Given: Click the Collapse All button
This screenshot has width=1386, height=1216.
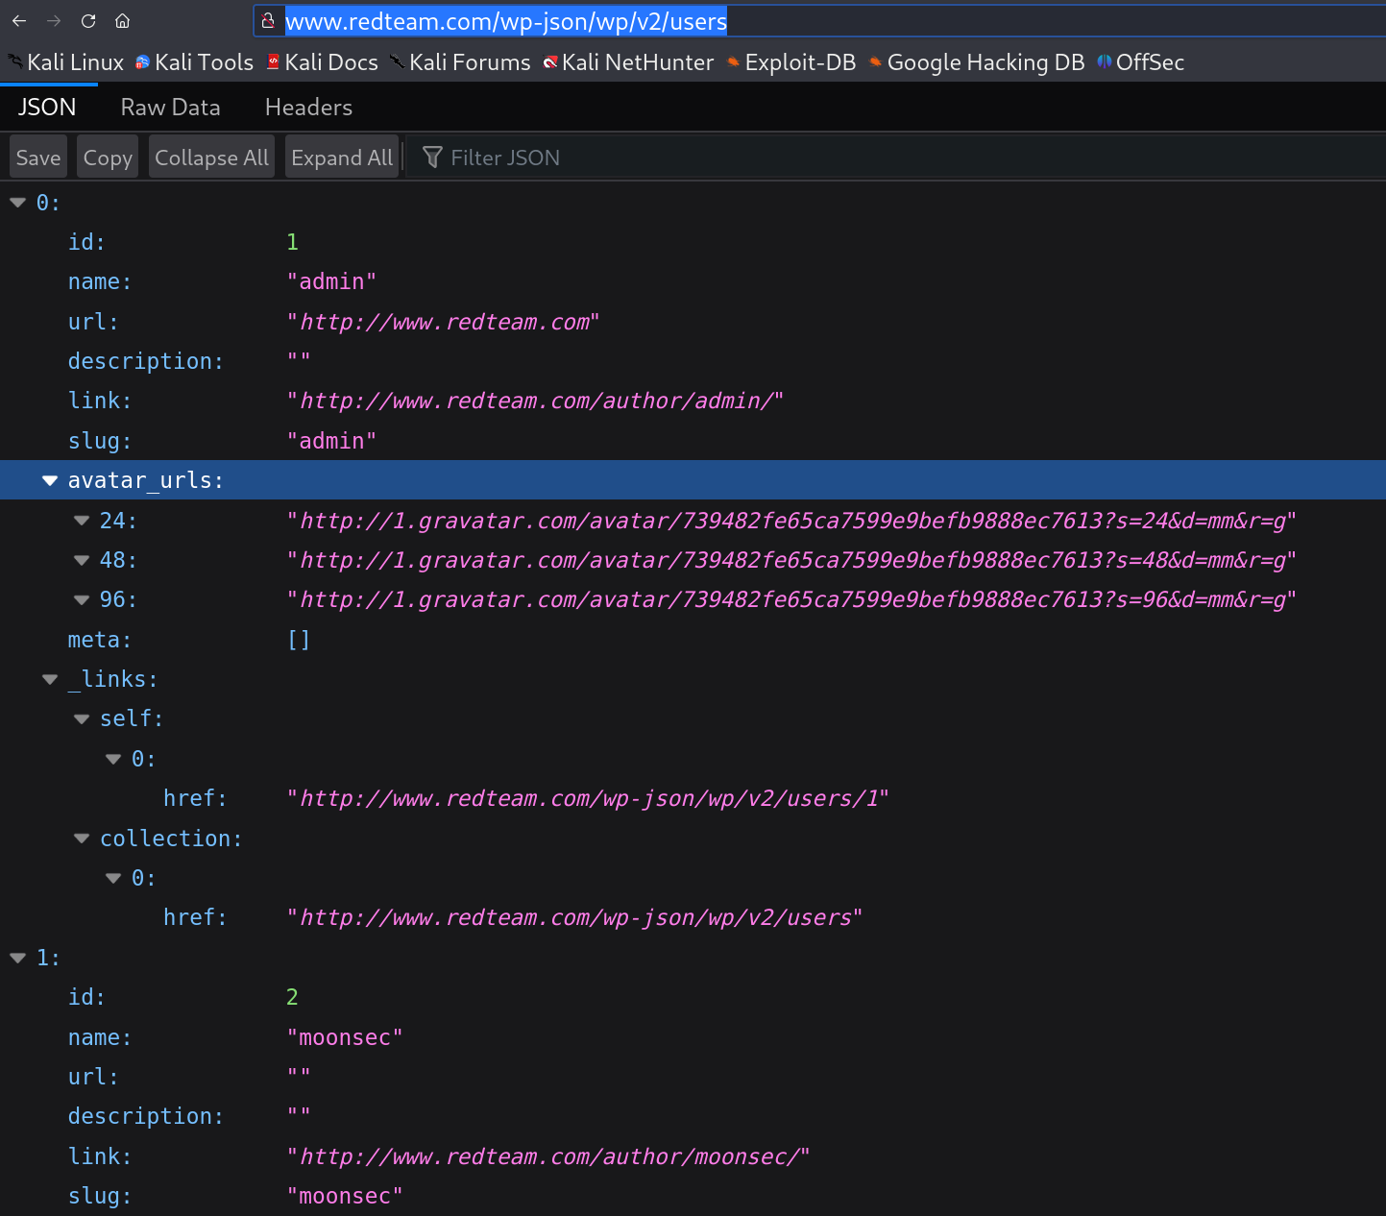Looking at the screenshot, I should click(x=211, y=158).
